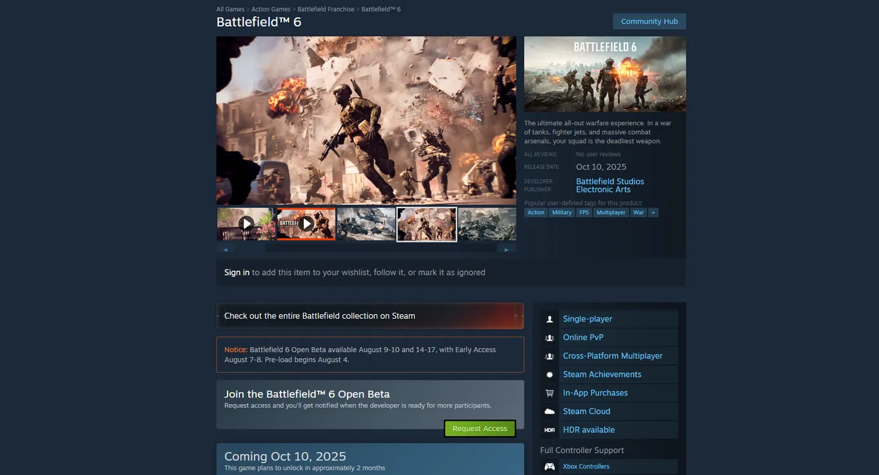Select the War tag
The width and height of the screenshot is (879, 475).
point(639,213)
